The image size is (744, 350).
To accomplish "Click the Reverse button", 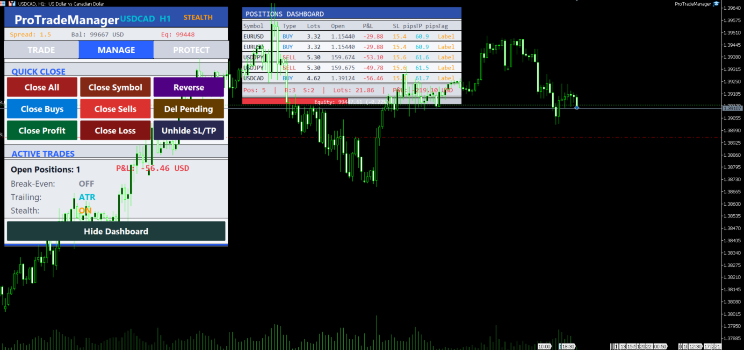I will click(189, 87).
